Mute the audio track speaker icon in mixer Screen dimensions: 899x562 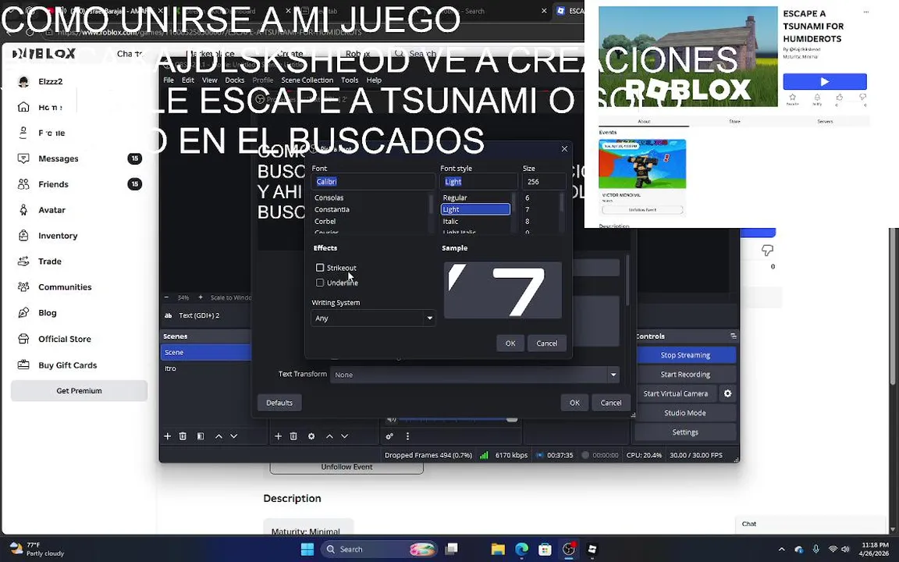point(392,419)
